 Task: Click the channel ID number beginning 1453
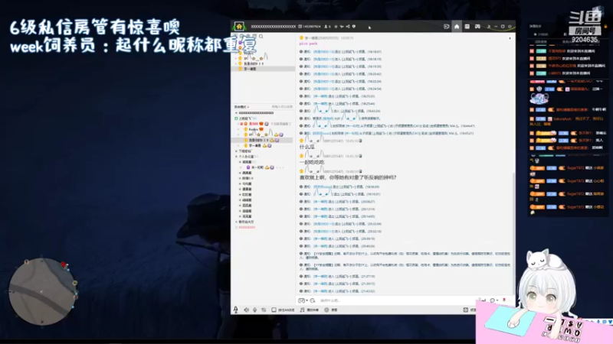click(x=312, y=27)
